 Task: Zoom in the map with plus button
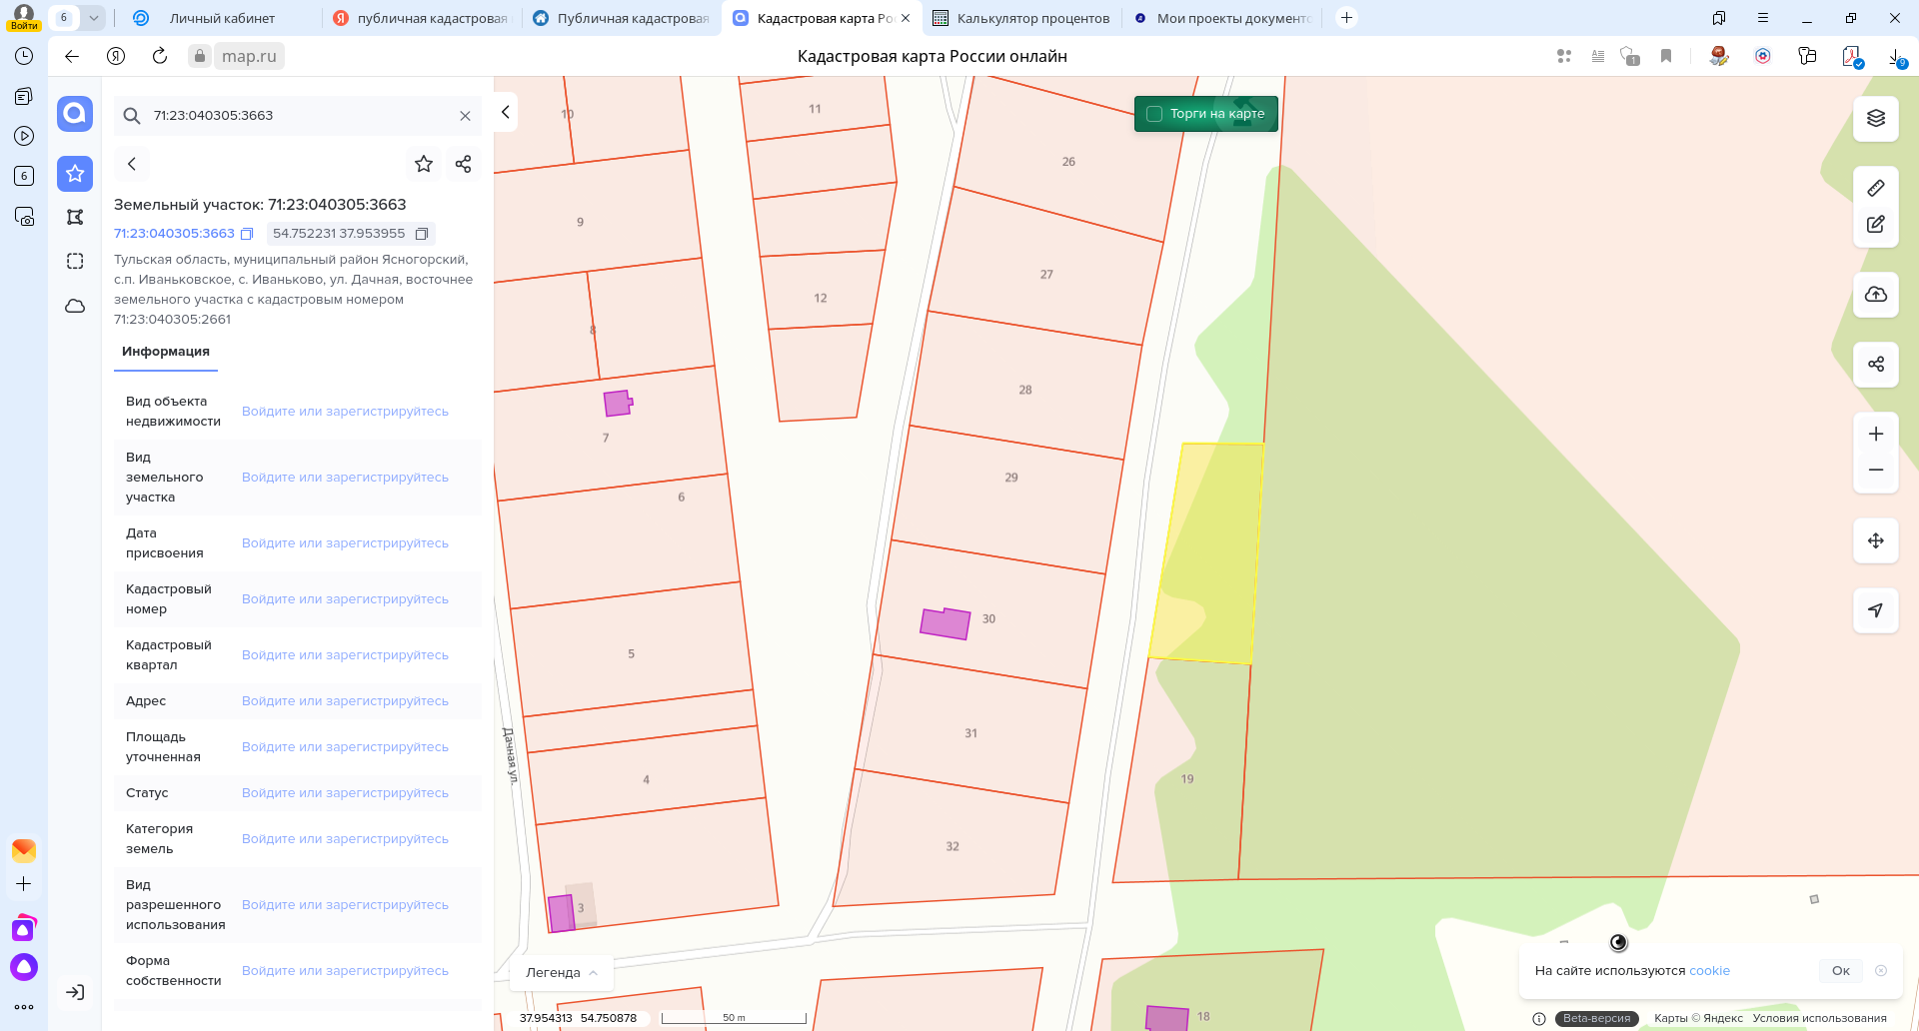pyautogui.click(x=1875, y=434)
